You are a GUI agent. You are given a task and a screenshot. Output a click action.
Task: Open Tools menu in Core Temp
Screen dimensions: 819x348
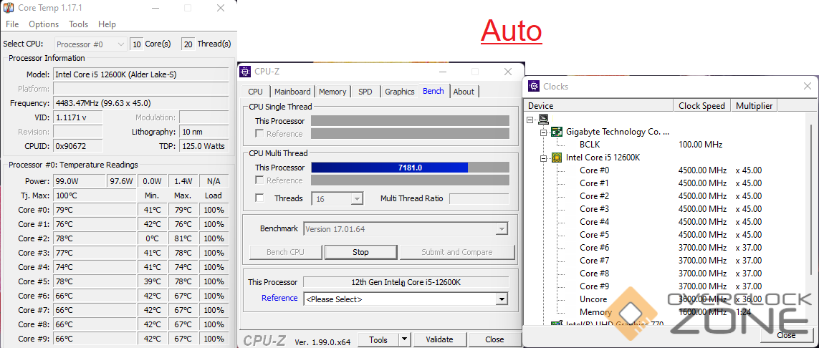pyautogui.click(x=78, y=24)
